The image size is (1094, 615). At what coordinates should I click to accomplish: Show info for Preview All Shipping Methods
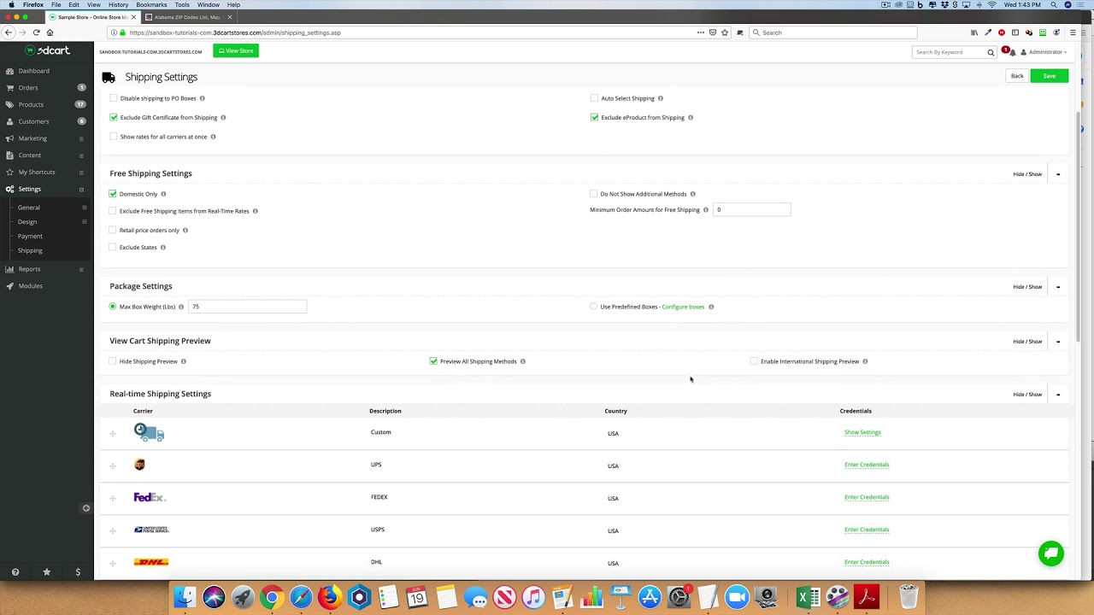pyautogui.click(x=523, y=361)
